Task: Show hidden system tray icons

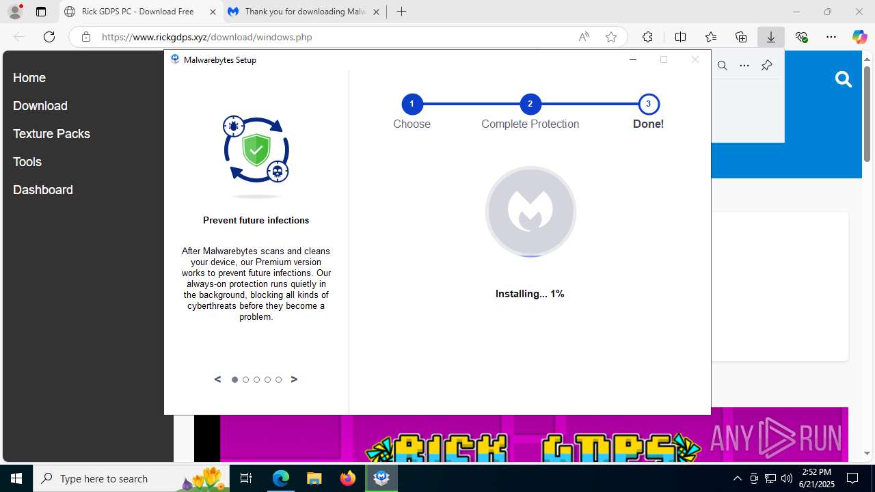Action: click(x=737, y=478)
